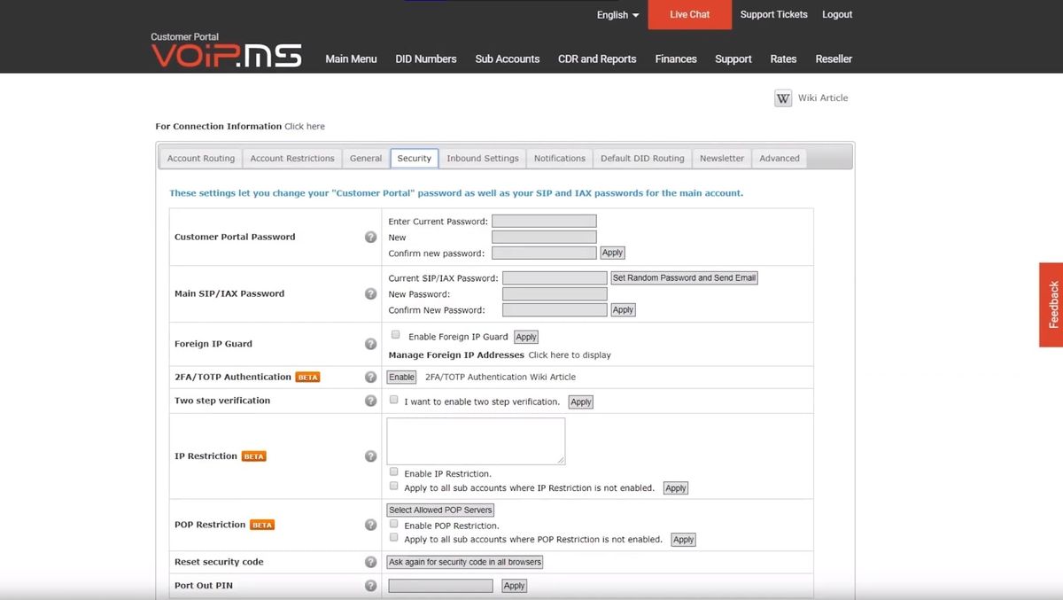Open help for POP Restriction

pos(370,524)
